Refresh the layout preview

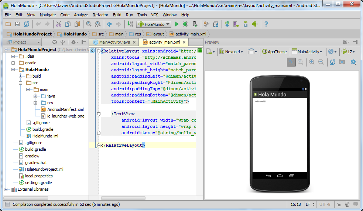(332, 62)
